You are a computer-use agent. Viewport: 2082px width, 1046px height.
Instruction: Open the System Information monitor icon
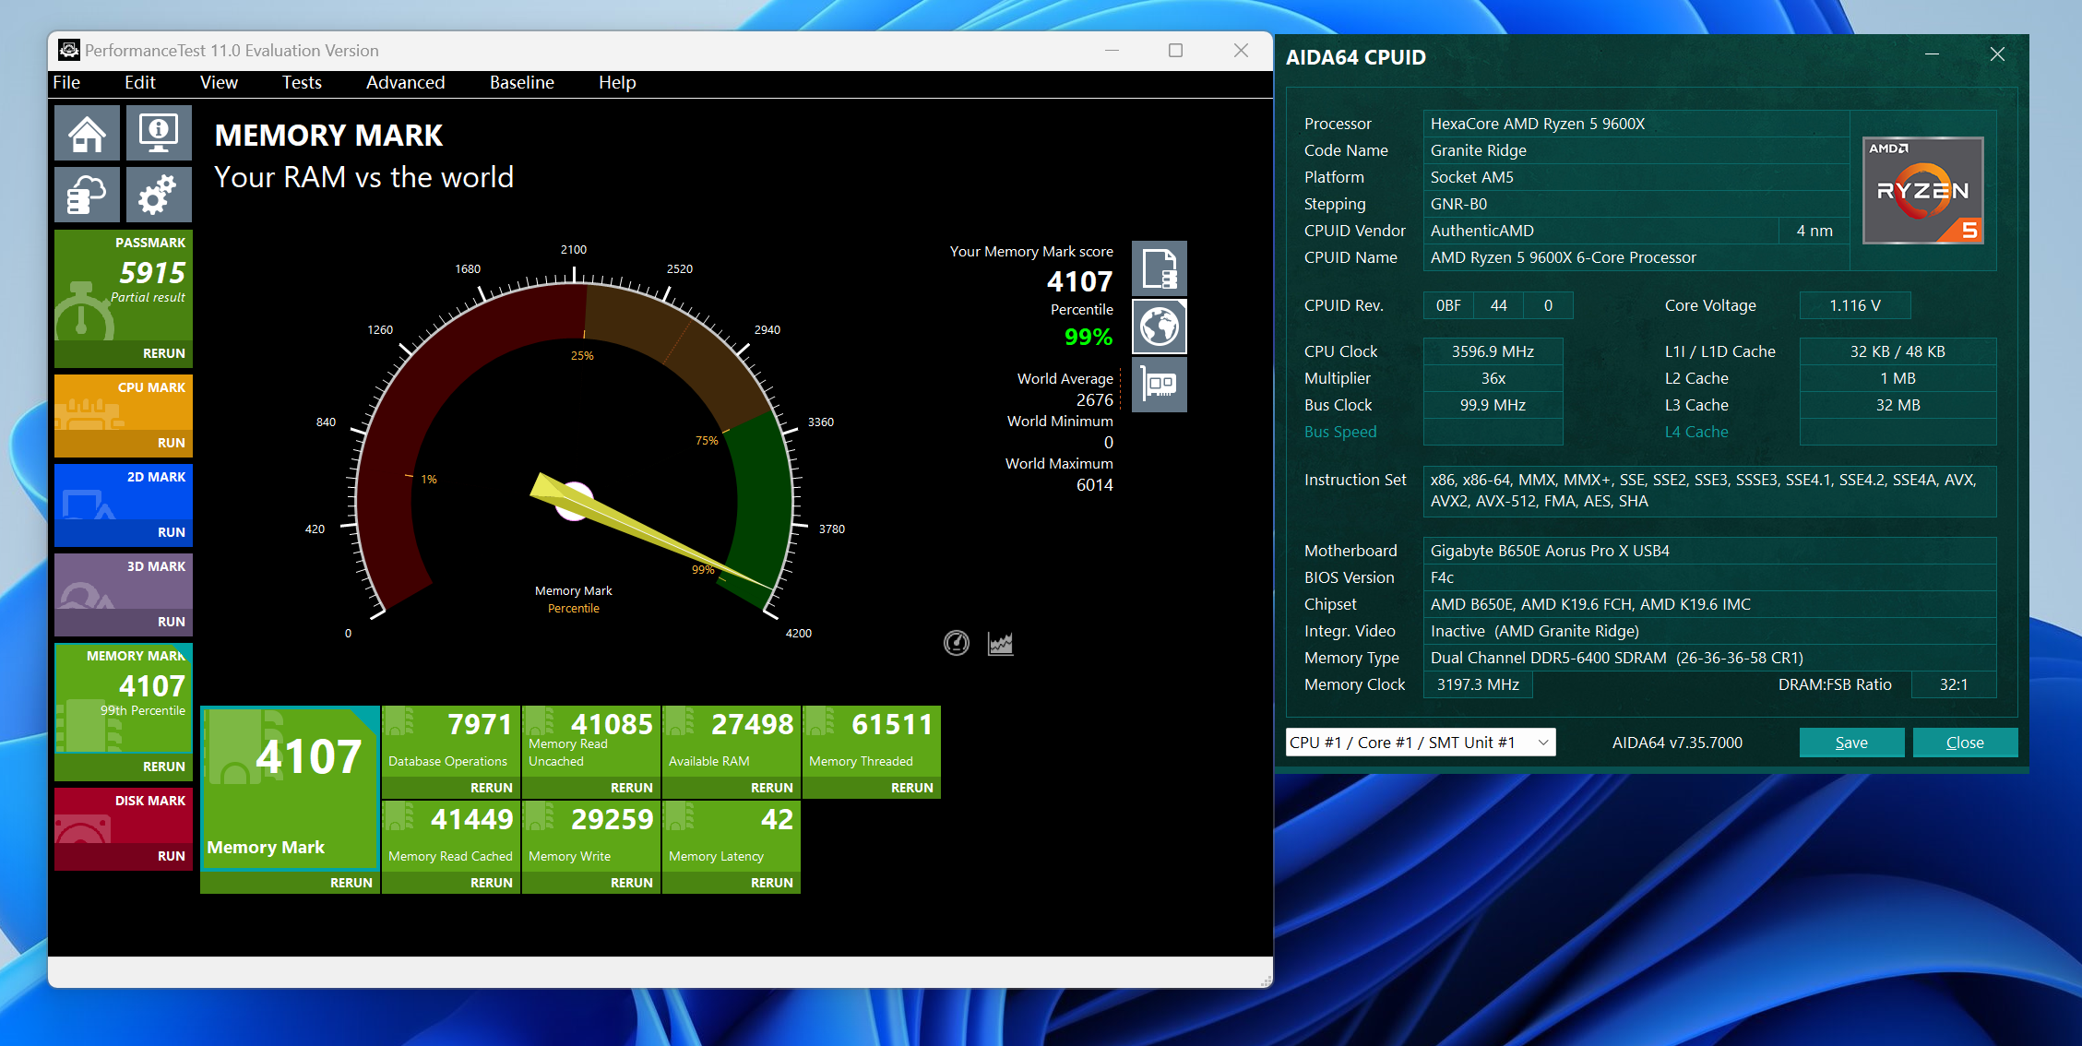coord(159,133)
